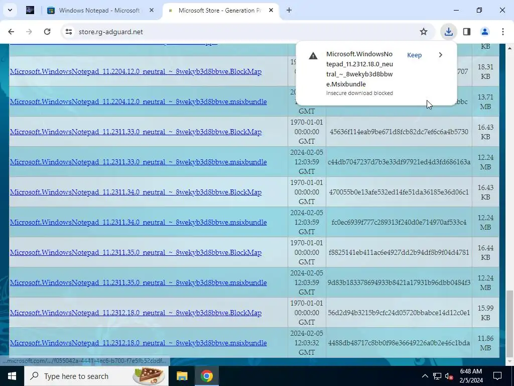
Task: Download Notepad 11.2311.35.0 BlockMap file
Action: point(136,253)
